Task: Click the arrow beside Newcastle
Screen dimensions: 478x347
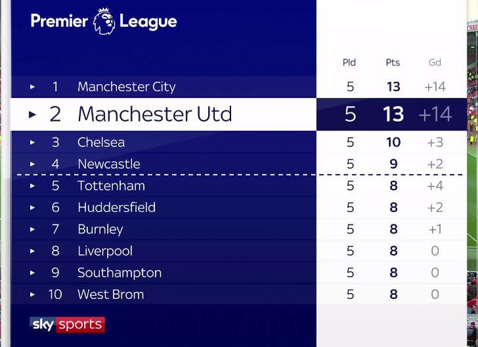Action: pos(32,164)
